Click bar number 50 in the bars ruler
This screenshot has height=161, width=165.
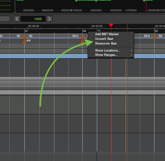[x=156, y=31]
